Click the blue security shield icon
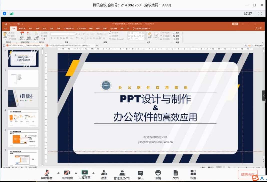The width and height of the screenshot is (267, 182). coord(4,13)
